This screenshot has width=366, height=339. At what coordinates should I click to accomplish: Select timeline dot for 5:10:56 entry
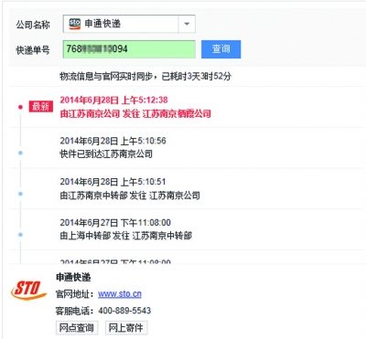pyautogui.click(x=20, y=153)
